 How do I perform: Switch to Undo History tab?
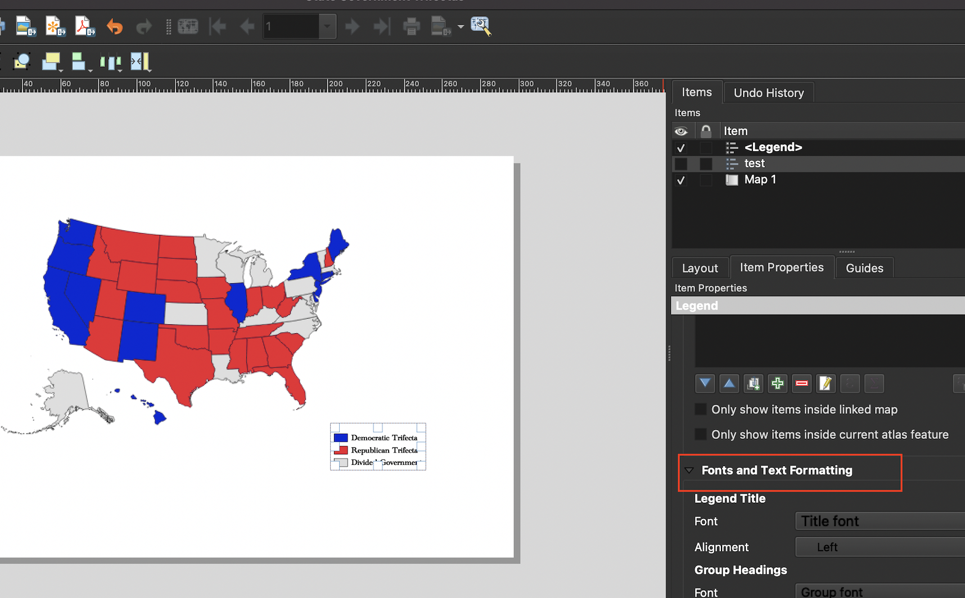(768, 93)
